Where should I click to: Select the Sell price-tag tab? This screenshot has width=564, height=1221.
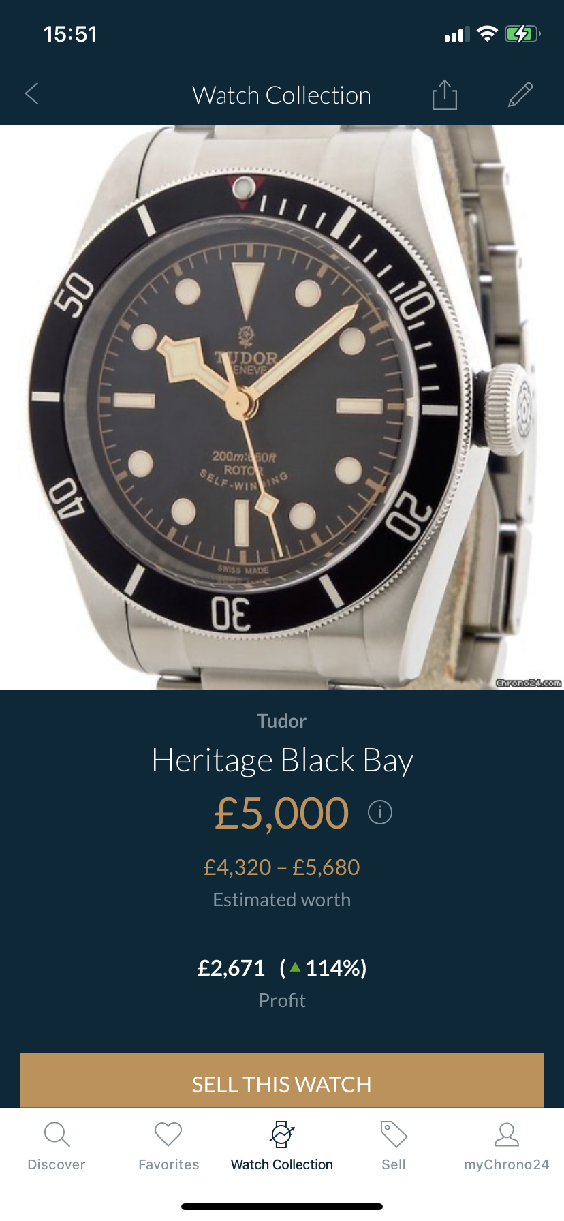[x=394, y=1147]
